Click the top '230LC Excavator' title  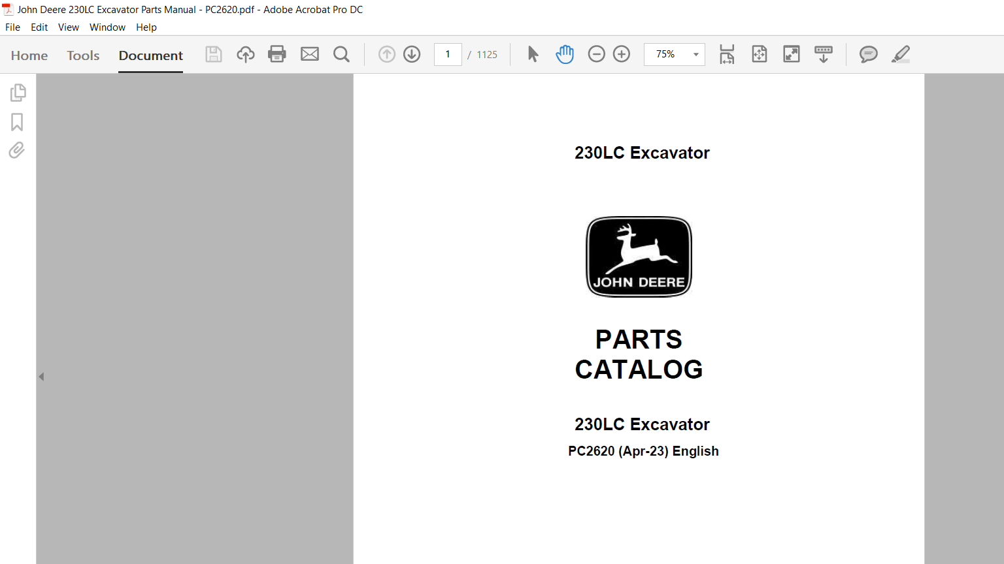tap(642, 153)
